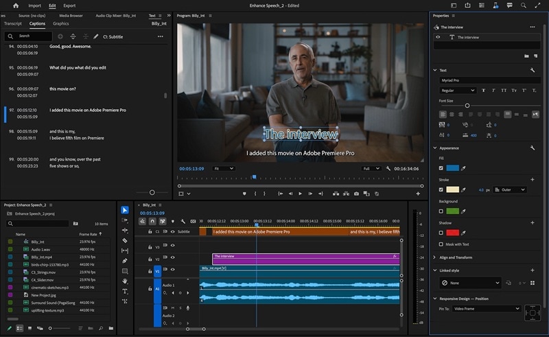Enable the Background checkbox in Appearance
Image resolution: width=549 pixels, height=337 pixels.
(x=441, y=211)
